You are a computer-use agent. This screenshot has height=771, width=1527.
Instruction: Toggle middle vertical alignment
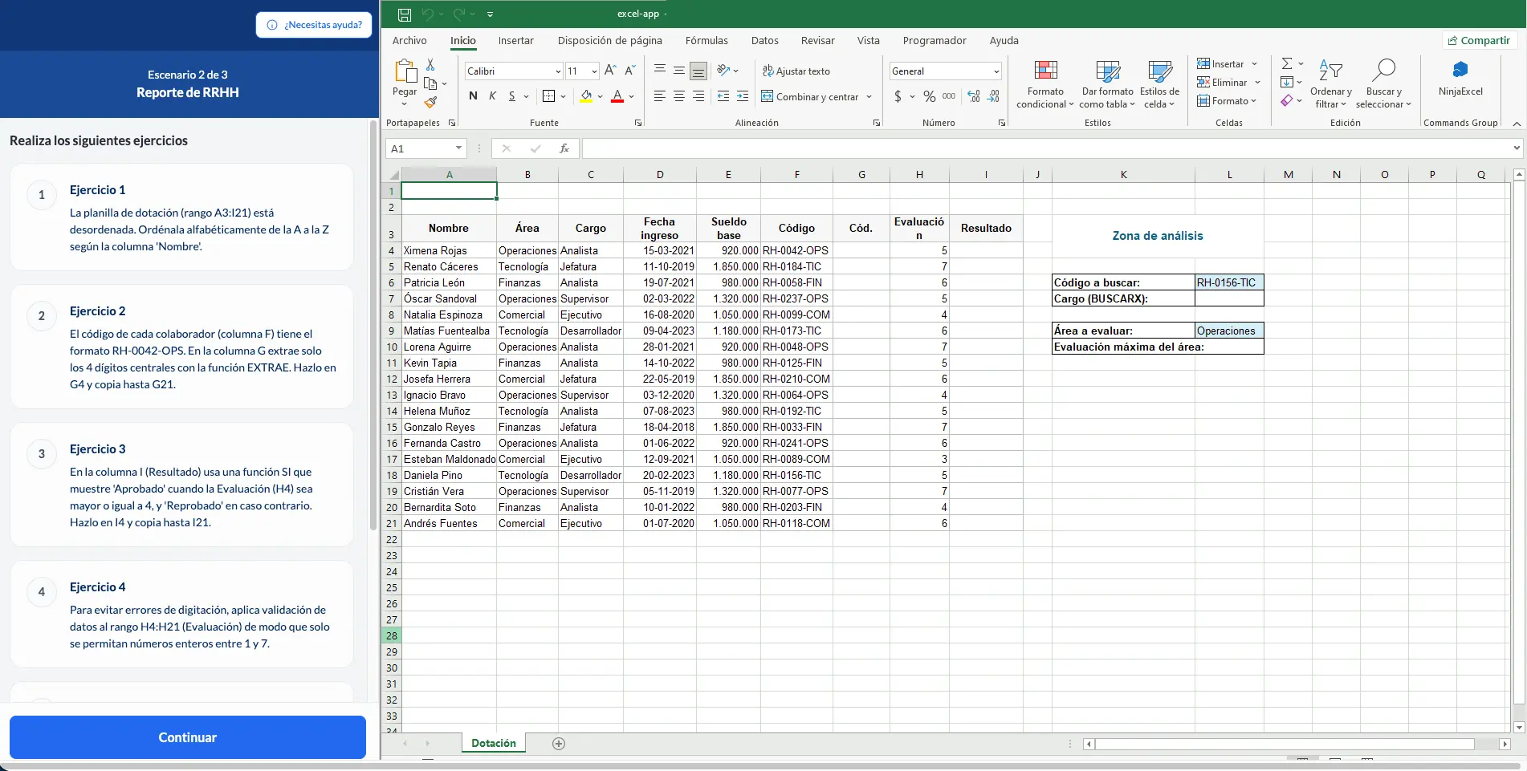coord(679,71)
